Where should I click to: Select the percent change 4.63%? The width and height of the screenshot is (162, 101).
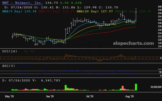(x=76, y=3)
